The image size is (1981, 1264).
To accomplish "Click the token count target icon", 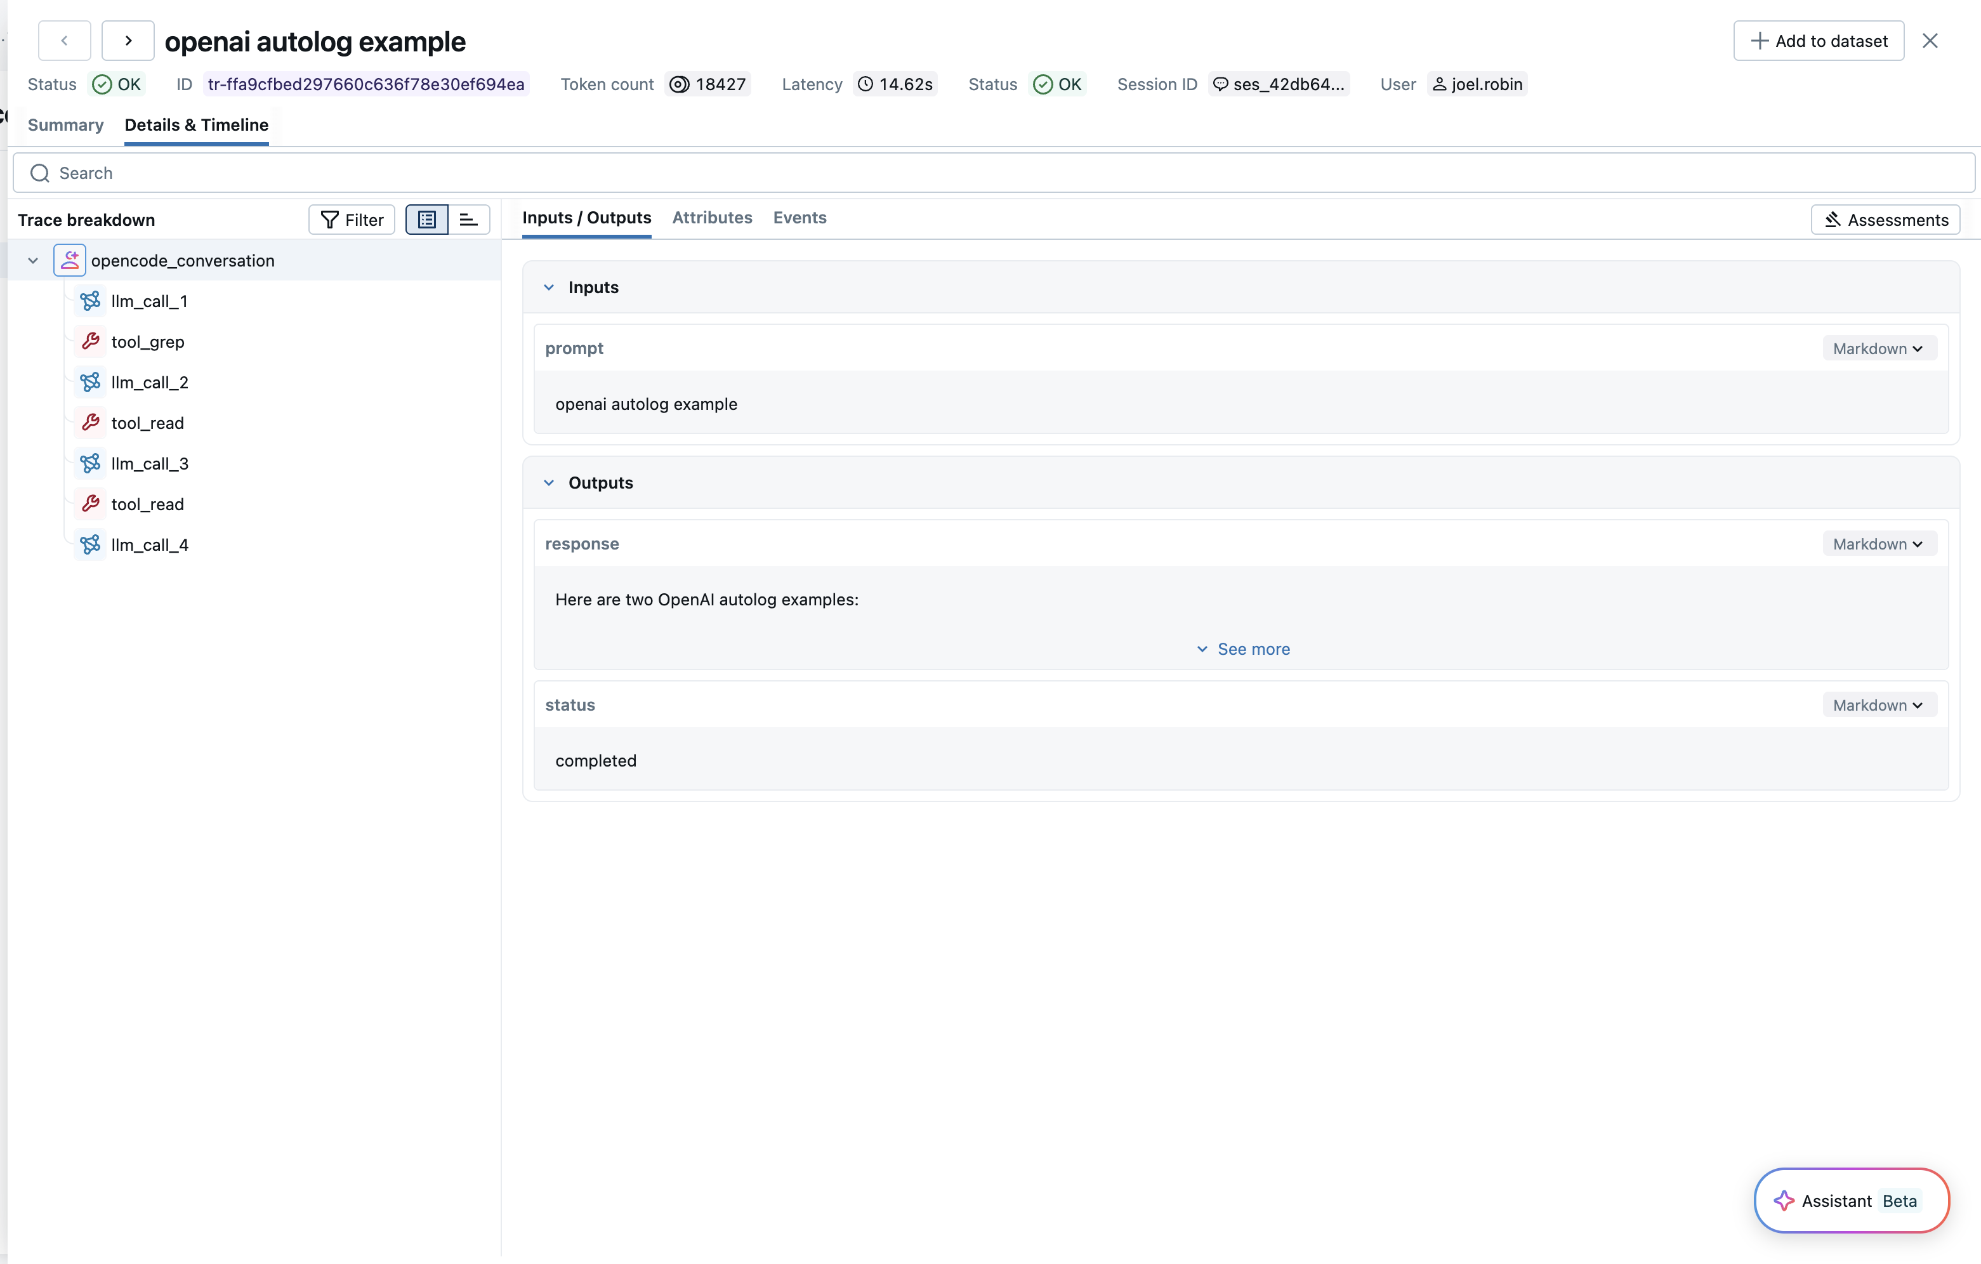I will [680, 83].
